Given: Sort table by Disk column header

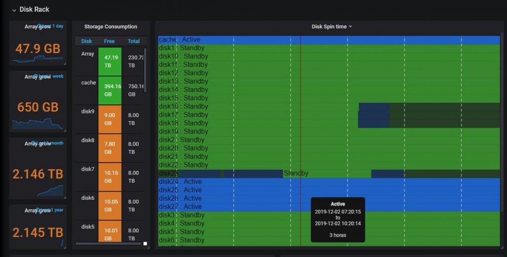Looking at the screenshot, I should 86,41.
